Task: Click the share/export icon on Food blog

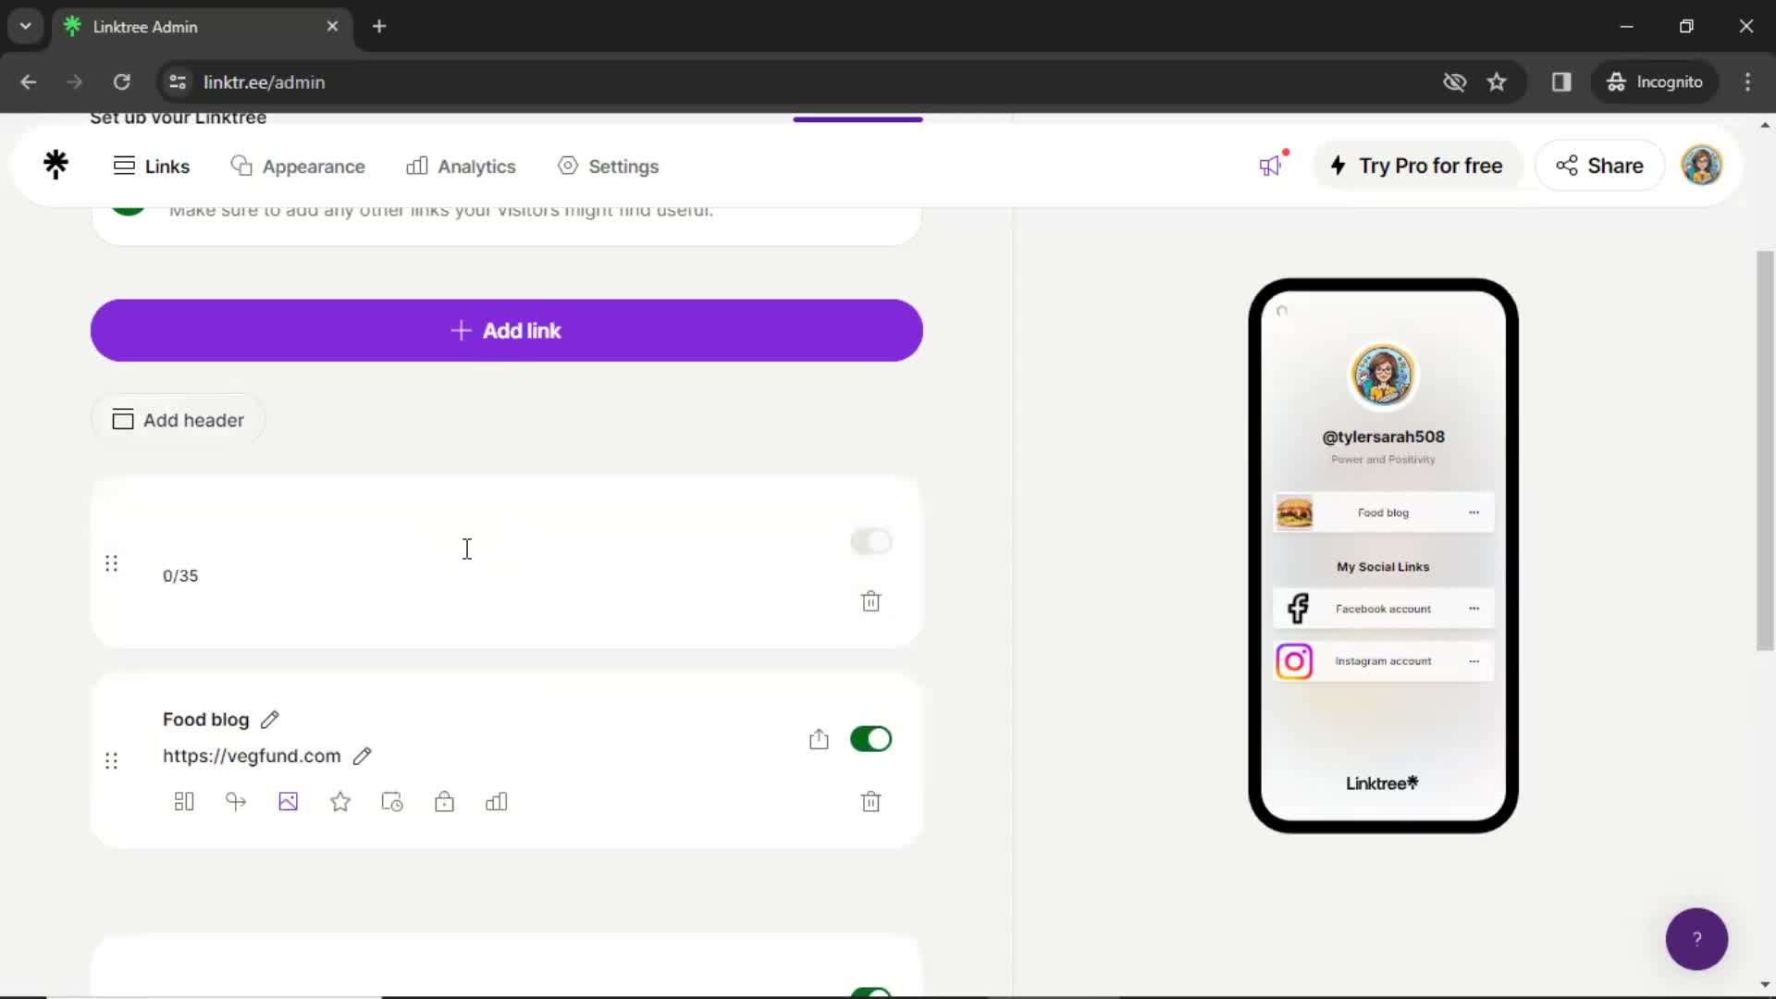Action: tap(819, 738)
